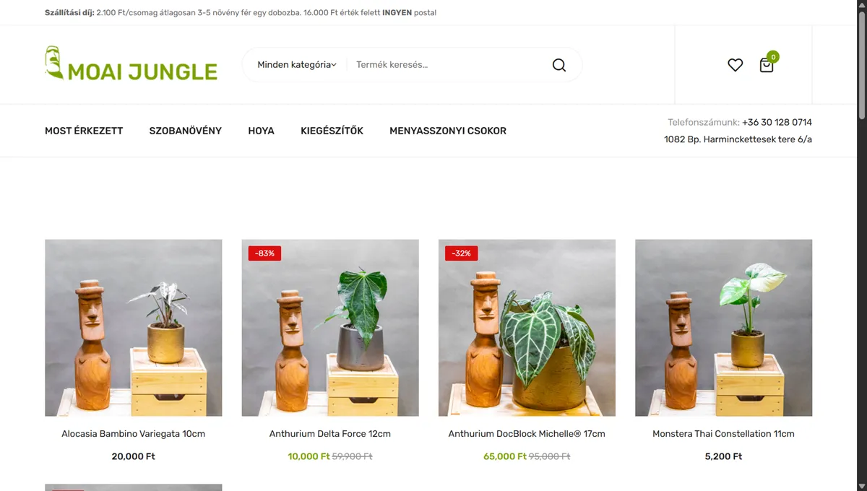Open the KIEGÉSZÍTŐK menu
The image size is (867, 491).
tap(332, 131)
